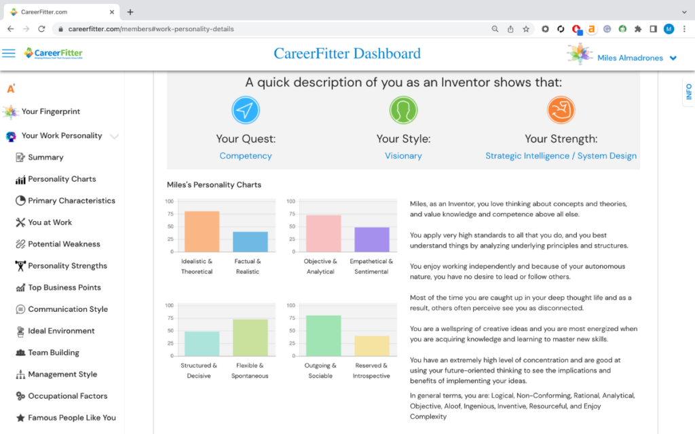
Task: Select Summary in sidebar menu
Action: click(x=45, y=157)
